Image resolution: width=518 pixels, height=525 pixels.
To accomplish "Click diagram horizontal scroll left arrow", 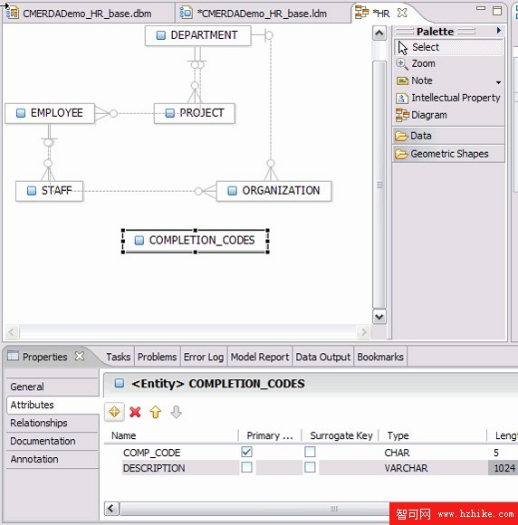I will (x=12, y=332).
